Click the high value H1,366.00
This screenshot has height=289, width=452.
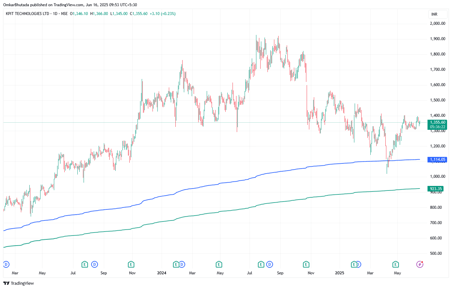(x=99, y=14)
